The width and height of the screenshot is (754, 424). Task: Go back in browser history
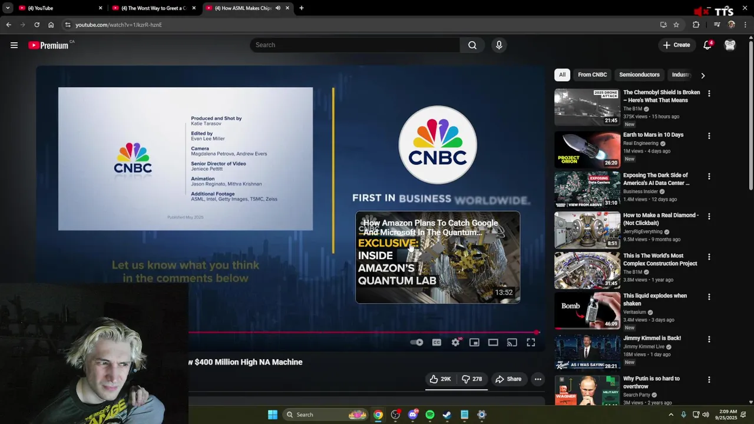click(x=8, y=25)
